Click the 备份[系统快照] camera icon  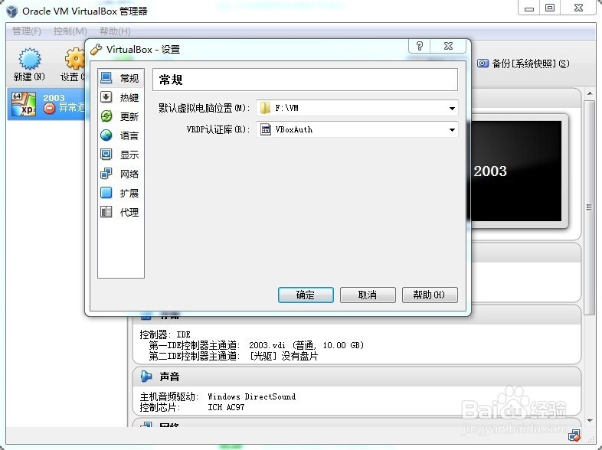pos(483,64)
